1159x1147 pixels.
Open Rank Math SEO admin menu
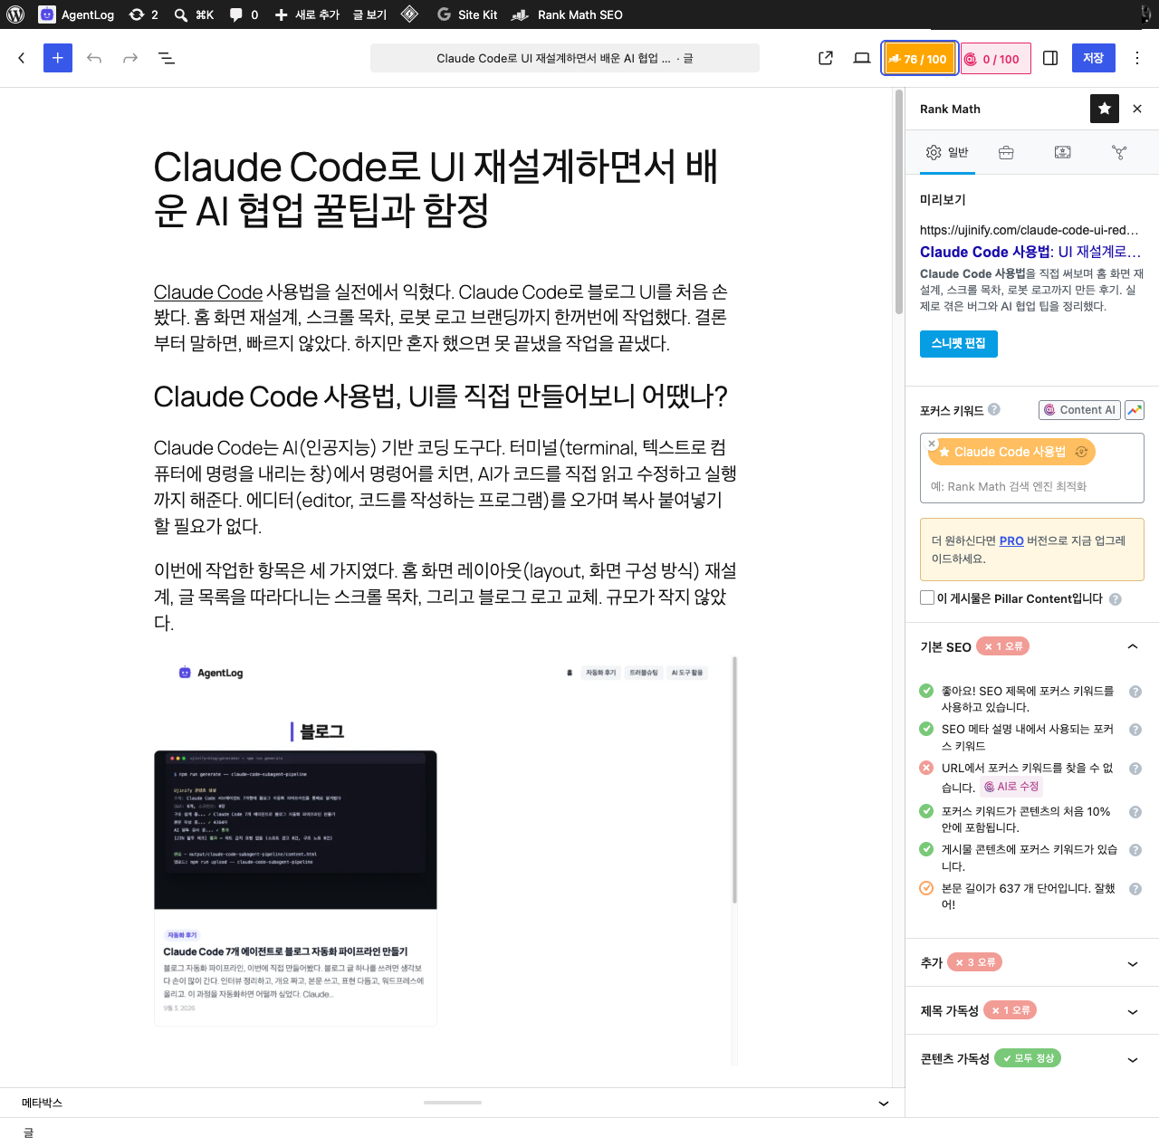[567, 14]
